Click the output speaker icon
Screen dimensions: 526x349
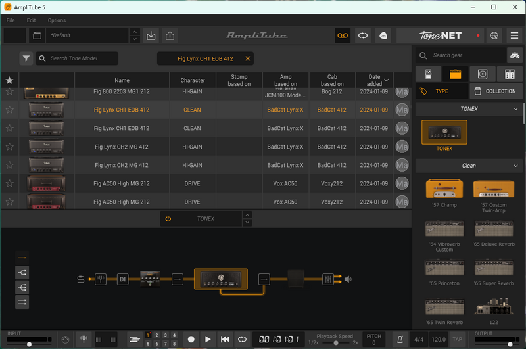tap(348, 279)
